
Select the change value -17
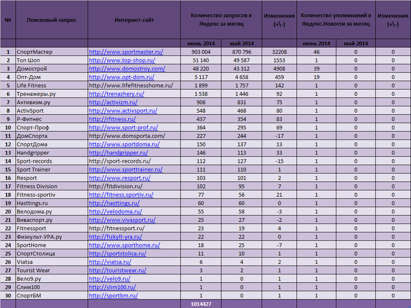pyautogui.click(x=279, y=136)
